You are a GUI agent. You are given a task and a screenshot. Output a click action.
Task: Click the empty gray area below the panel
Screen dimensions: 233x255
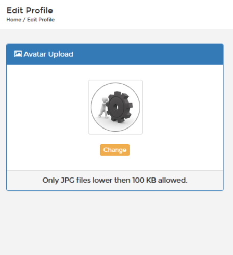coord(115,223)
